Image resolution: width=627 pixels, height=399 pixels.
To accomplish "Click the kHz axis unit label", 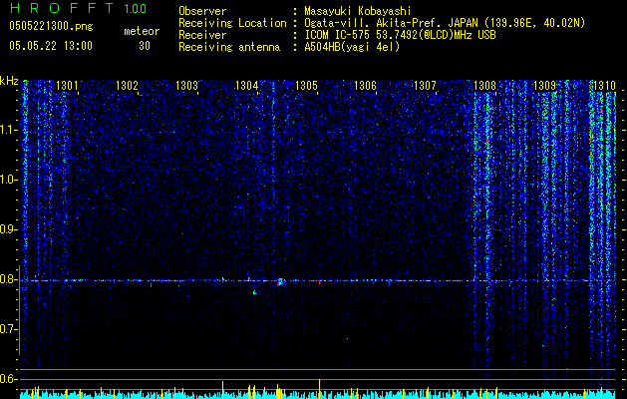I will tap(9, 81).
